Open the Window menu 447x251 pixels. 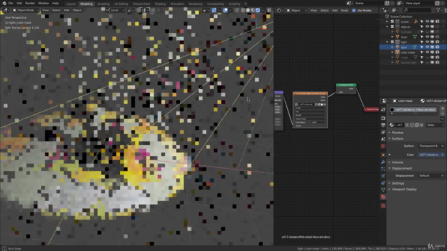click(43, 3)
